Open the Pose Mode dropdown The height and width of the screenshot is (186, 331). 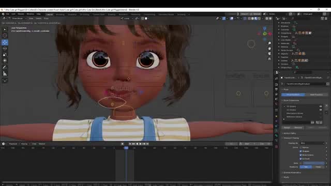click(18, 19)
